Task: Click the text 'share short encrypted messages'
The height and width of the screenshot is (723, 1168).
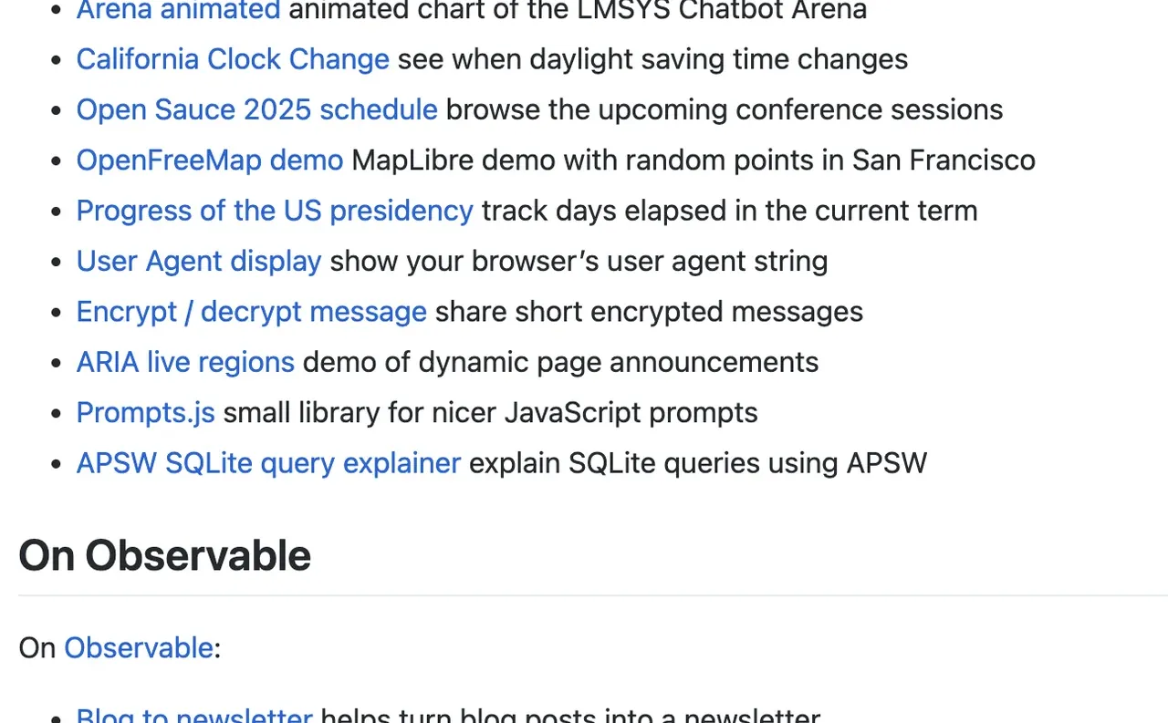Action: (x=649, y=312)
